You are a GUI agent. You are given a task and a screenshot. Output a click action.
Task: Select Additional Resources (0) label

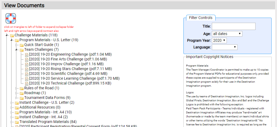(x=40, y=107)
